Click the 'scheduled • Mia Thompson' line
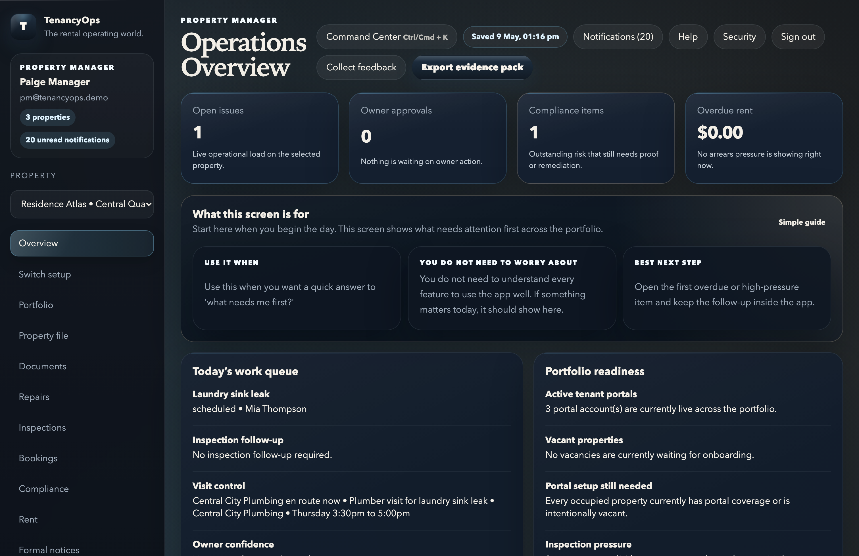859x556 pixels. coord(249,409)
